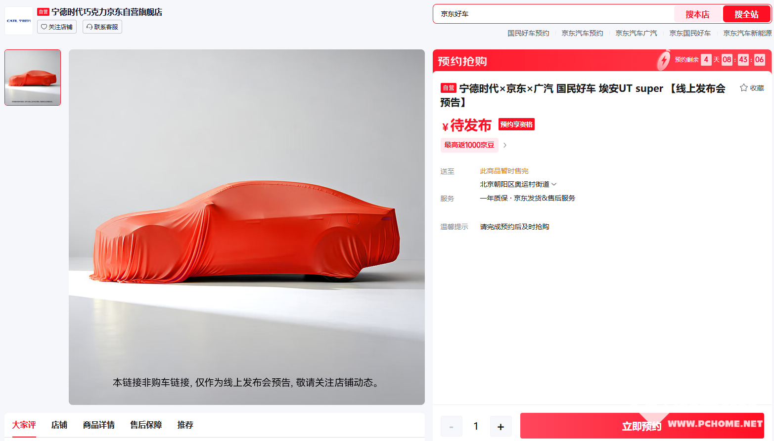Follow the store via the 关注店铺 button
Screen dimensions: 774x441
click(x=57, y=27)
